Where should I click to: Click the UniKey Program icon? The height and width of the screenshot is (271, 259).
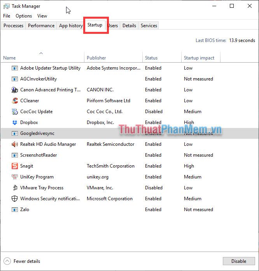[15, 177]
